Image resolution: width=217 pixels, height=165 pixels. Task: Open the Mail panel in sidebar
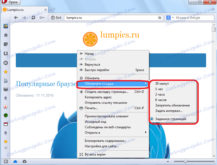[x=6, y=26]
